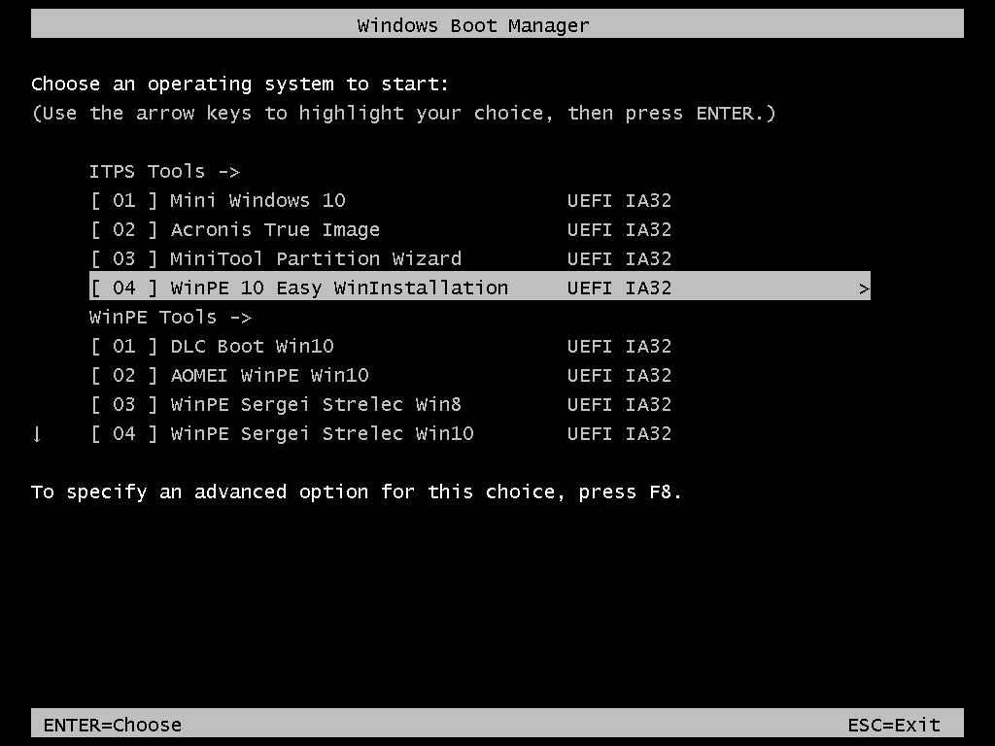Click UEFI IA32 label beside DLC Boot Win10

(x=619, y=347)
